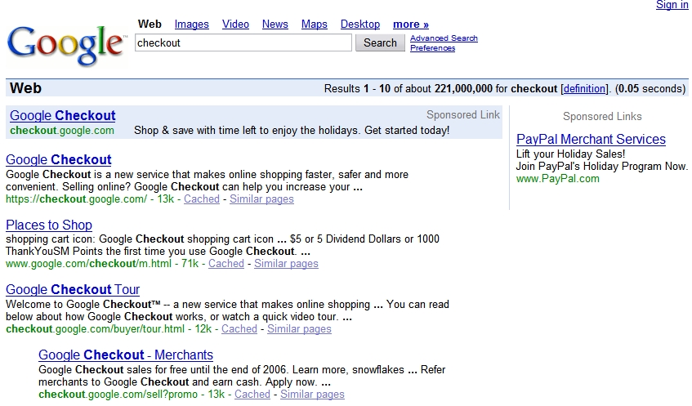Open Similar pages for Merchants result
Image resolution: width=692 pixels, height=406 pixels.
[x=312, y=394]
